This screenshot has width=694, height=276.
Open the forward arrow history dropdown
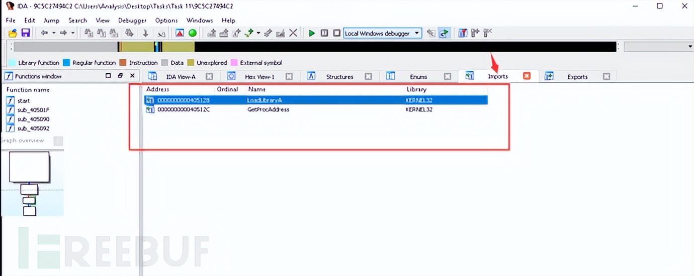pos(73,33)
